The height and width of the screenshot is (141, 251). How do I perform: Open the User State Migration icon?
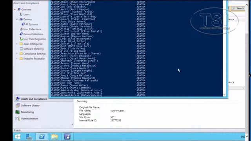click(21, 39)
